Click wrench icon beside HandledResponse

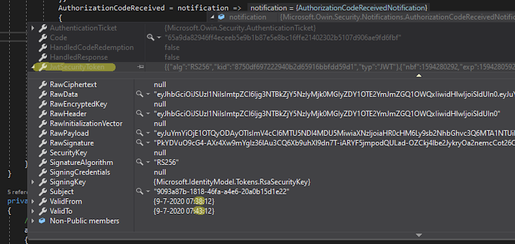tap(43, 58)
